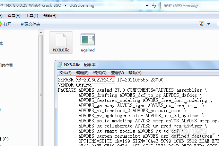
Task: Open Explorer 工具(T) menu
Action: (x=32, y=16)
